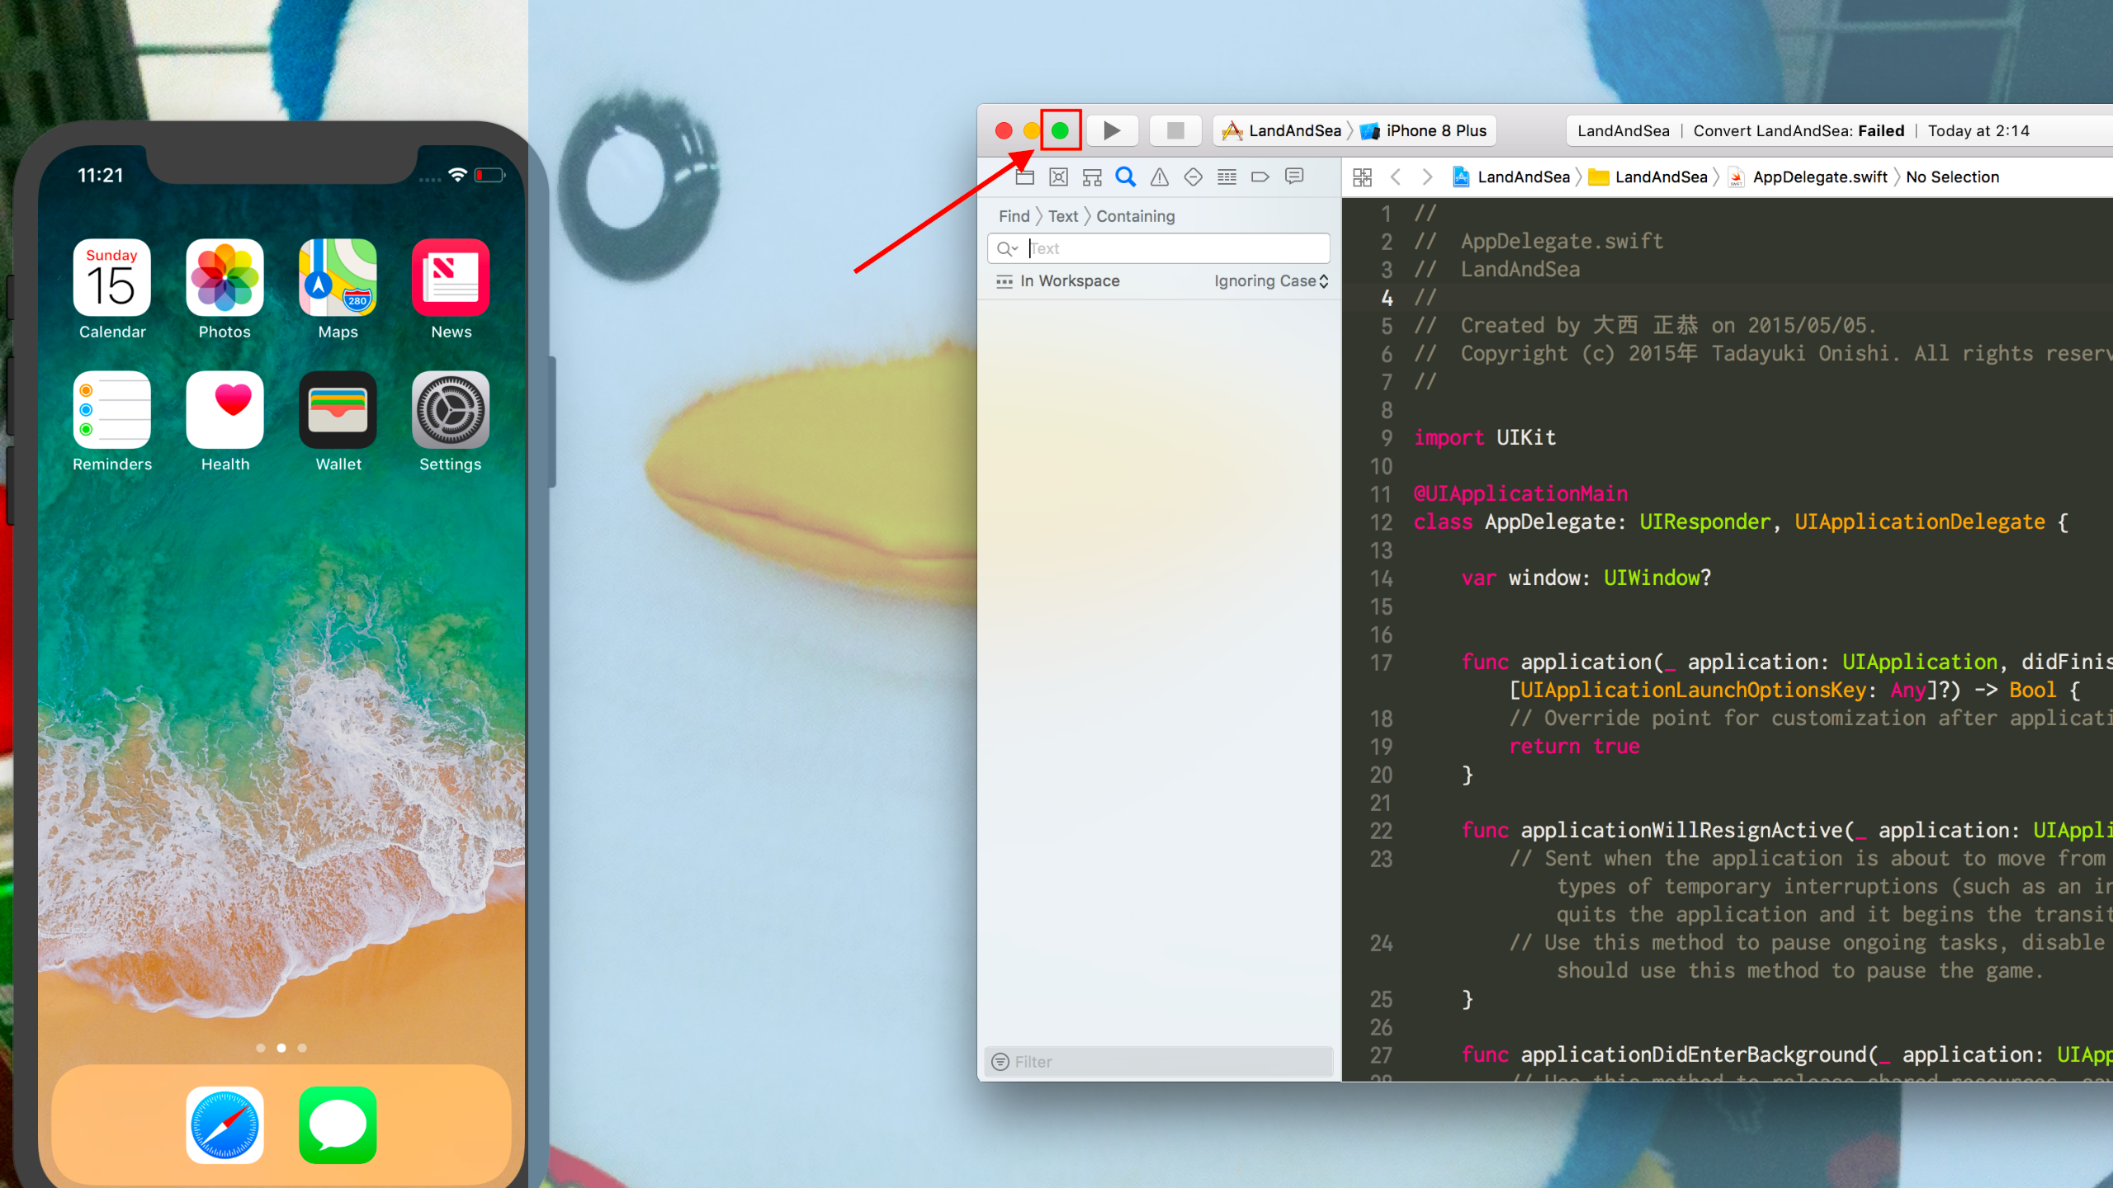Select the LandAndSea scheme
The height and width of the screenshot is (1188, 2113).
(x=1283, y=130)
